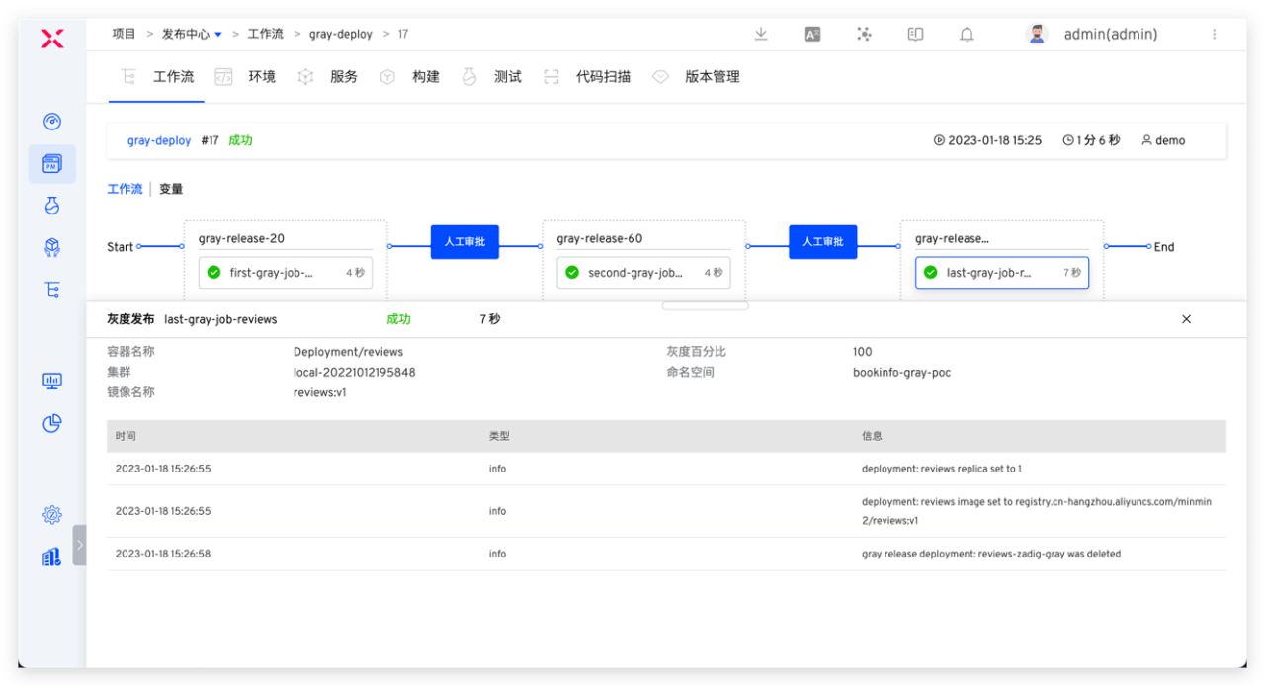The width and height of the screenshot is (1265, 686).
Task: Expand the collapsed sidebar with arrow handle
Action: [79, 545]
